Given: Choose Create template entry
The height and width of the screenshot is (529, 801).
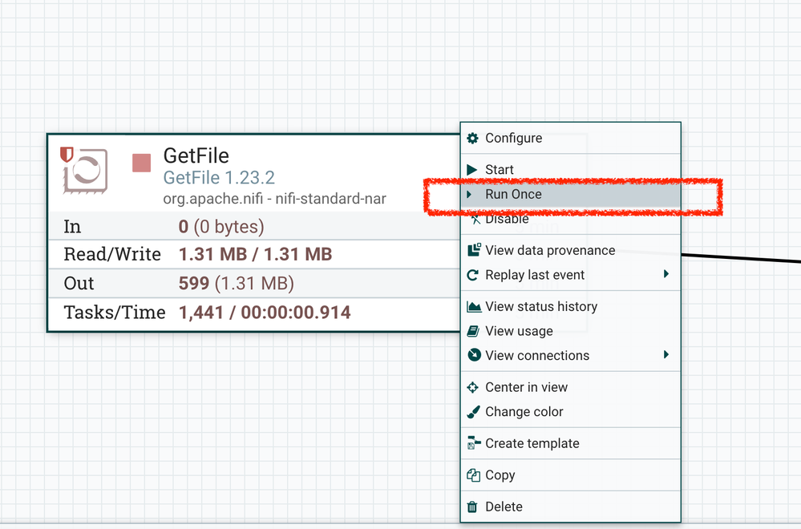Looking at the screenshot, I should [x=571, y=443].
